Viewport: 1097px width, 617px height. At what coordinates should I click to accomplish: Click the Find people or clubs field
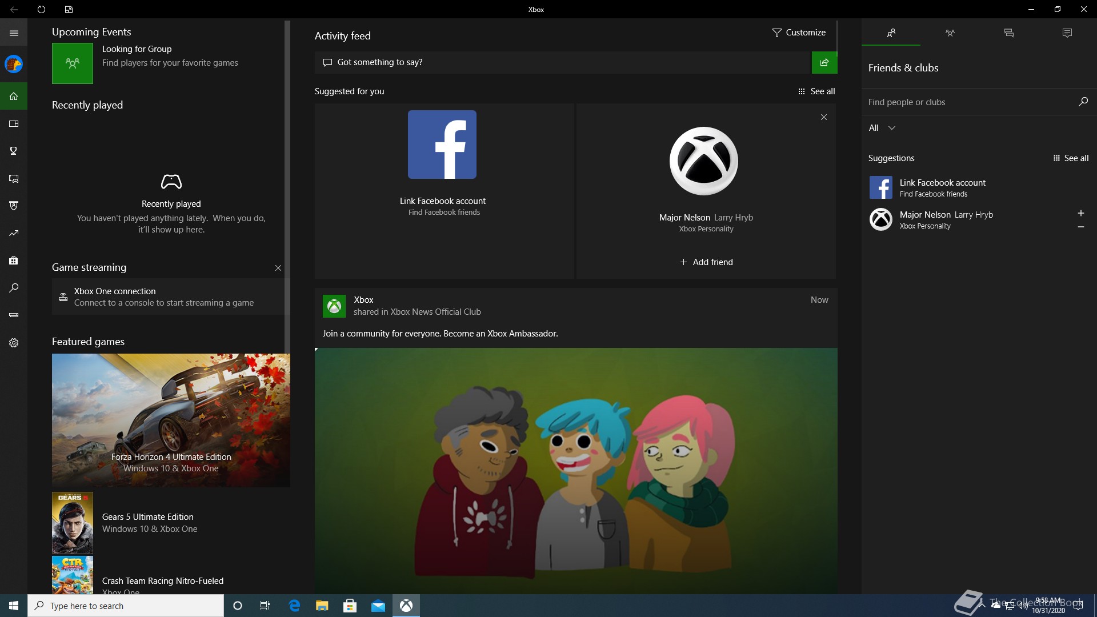pos(970,102)
